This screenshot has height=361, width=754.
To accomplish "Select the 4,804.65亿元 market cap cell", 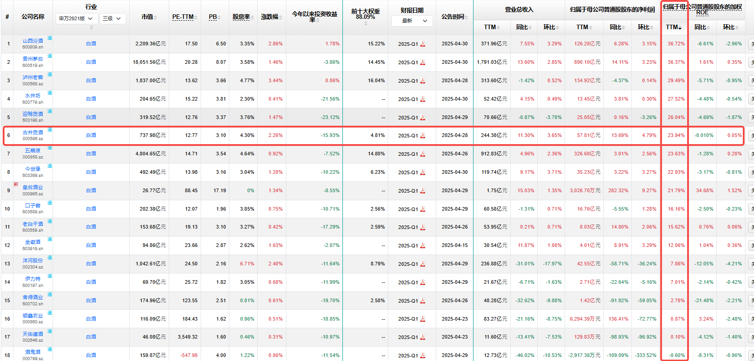I will [151, 154].
